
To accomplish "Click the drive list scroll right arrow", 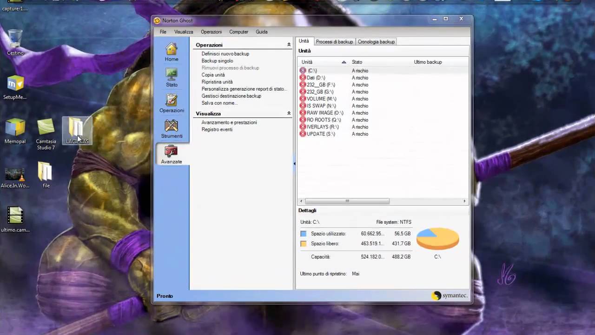I will tap(464, 201).
